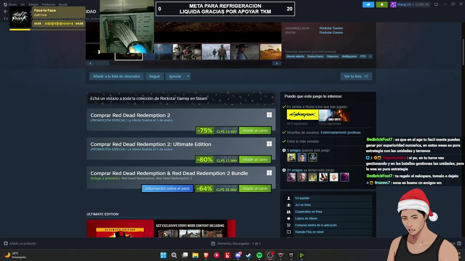Select the cowboy portrait screenshot thumbnail
Viewport: 465px width, 261px height.
pyautogui.click(x=245, y=52)
